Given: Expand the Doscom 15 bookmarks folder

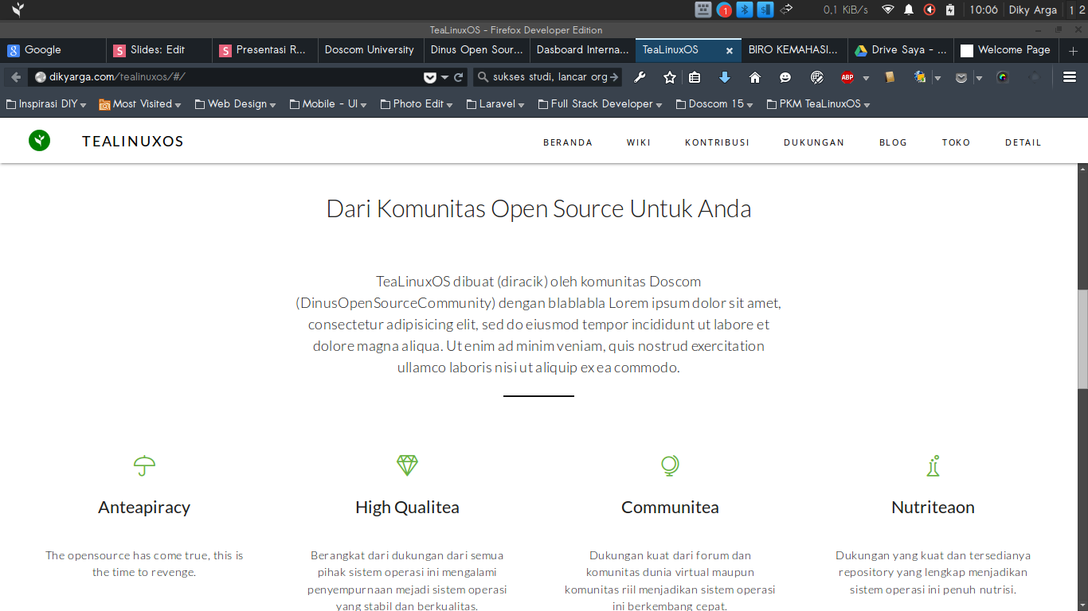Looking at the screenshot, I should (715, 103).
